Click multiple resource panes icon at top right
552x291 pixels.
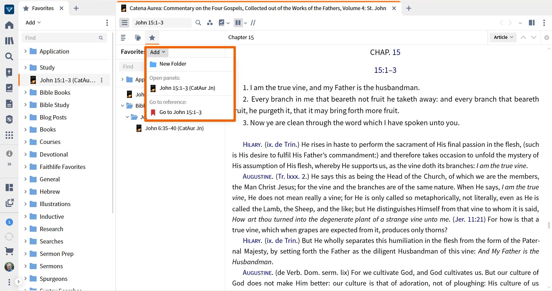(x=532, y=23)
